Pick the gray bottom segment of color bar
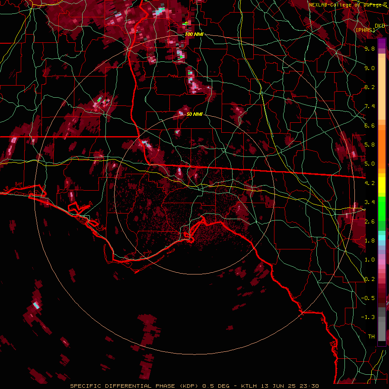389x389 pixels. pos(382,329)
